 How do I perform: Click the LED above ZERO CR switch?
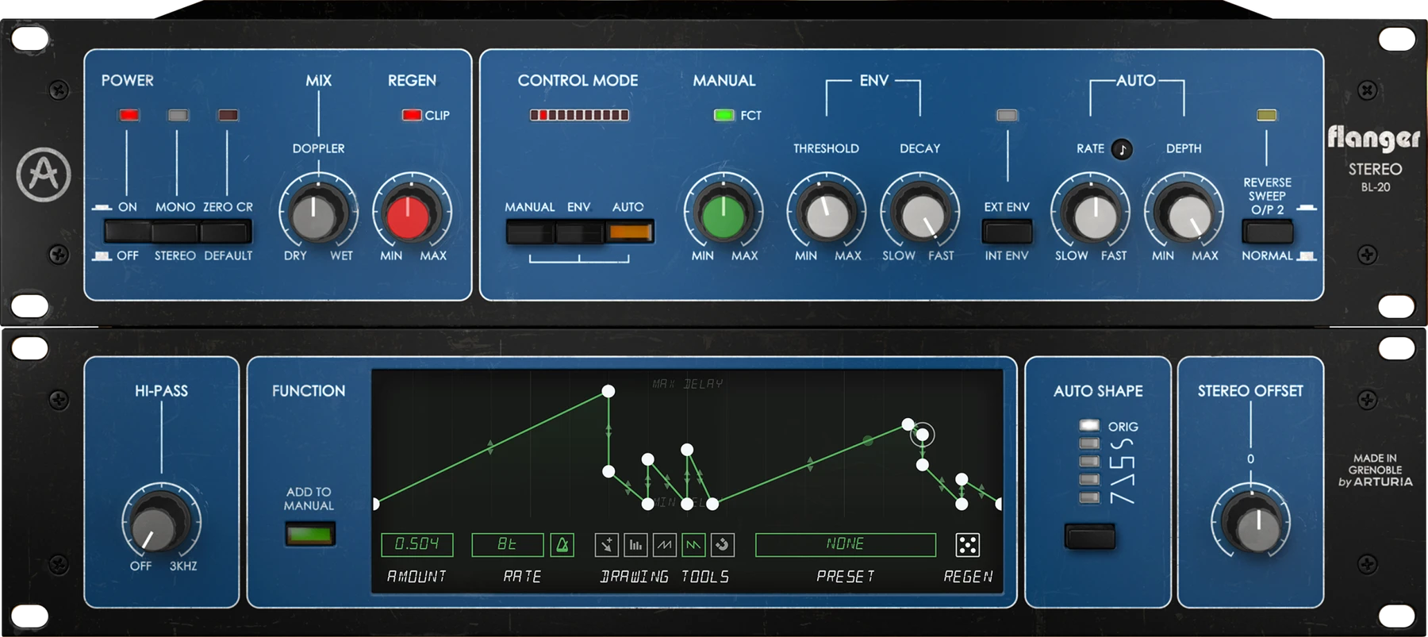228,115
